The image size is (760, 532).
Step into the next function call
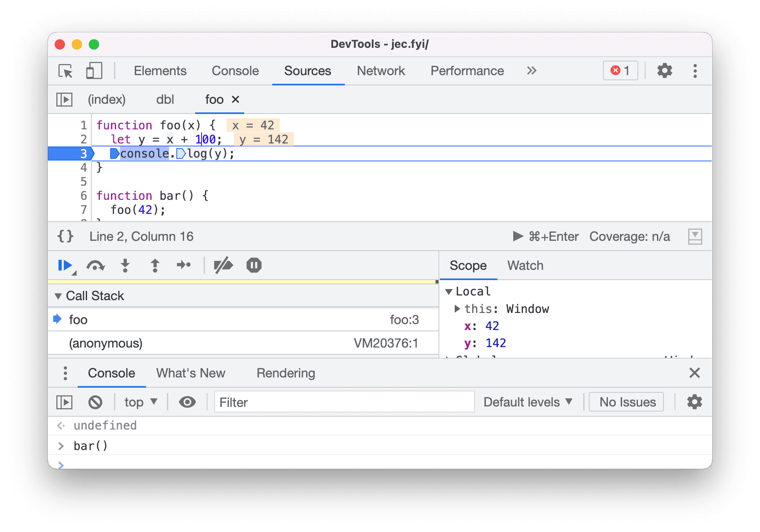point(125,265)
